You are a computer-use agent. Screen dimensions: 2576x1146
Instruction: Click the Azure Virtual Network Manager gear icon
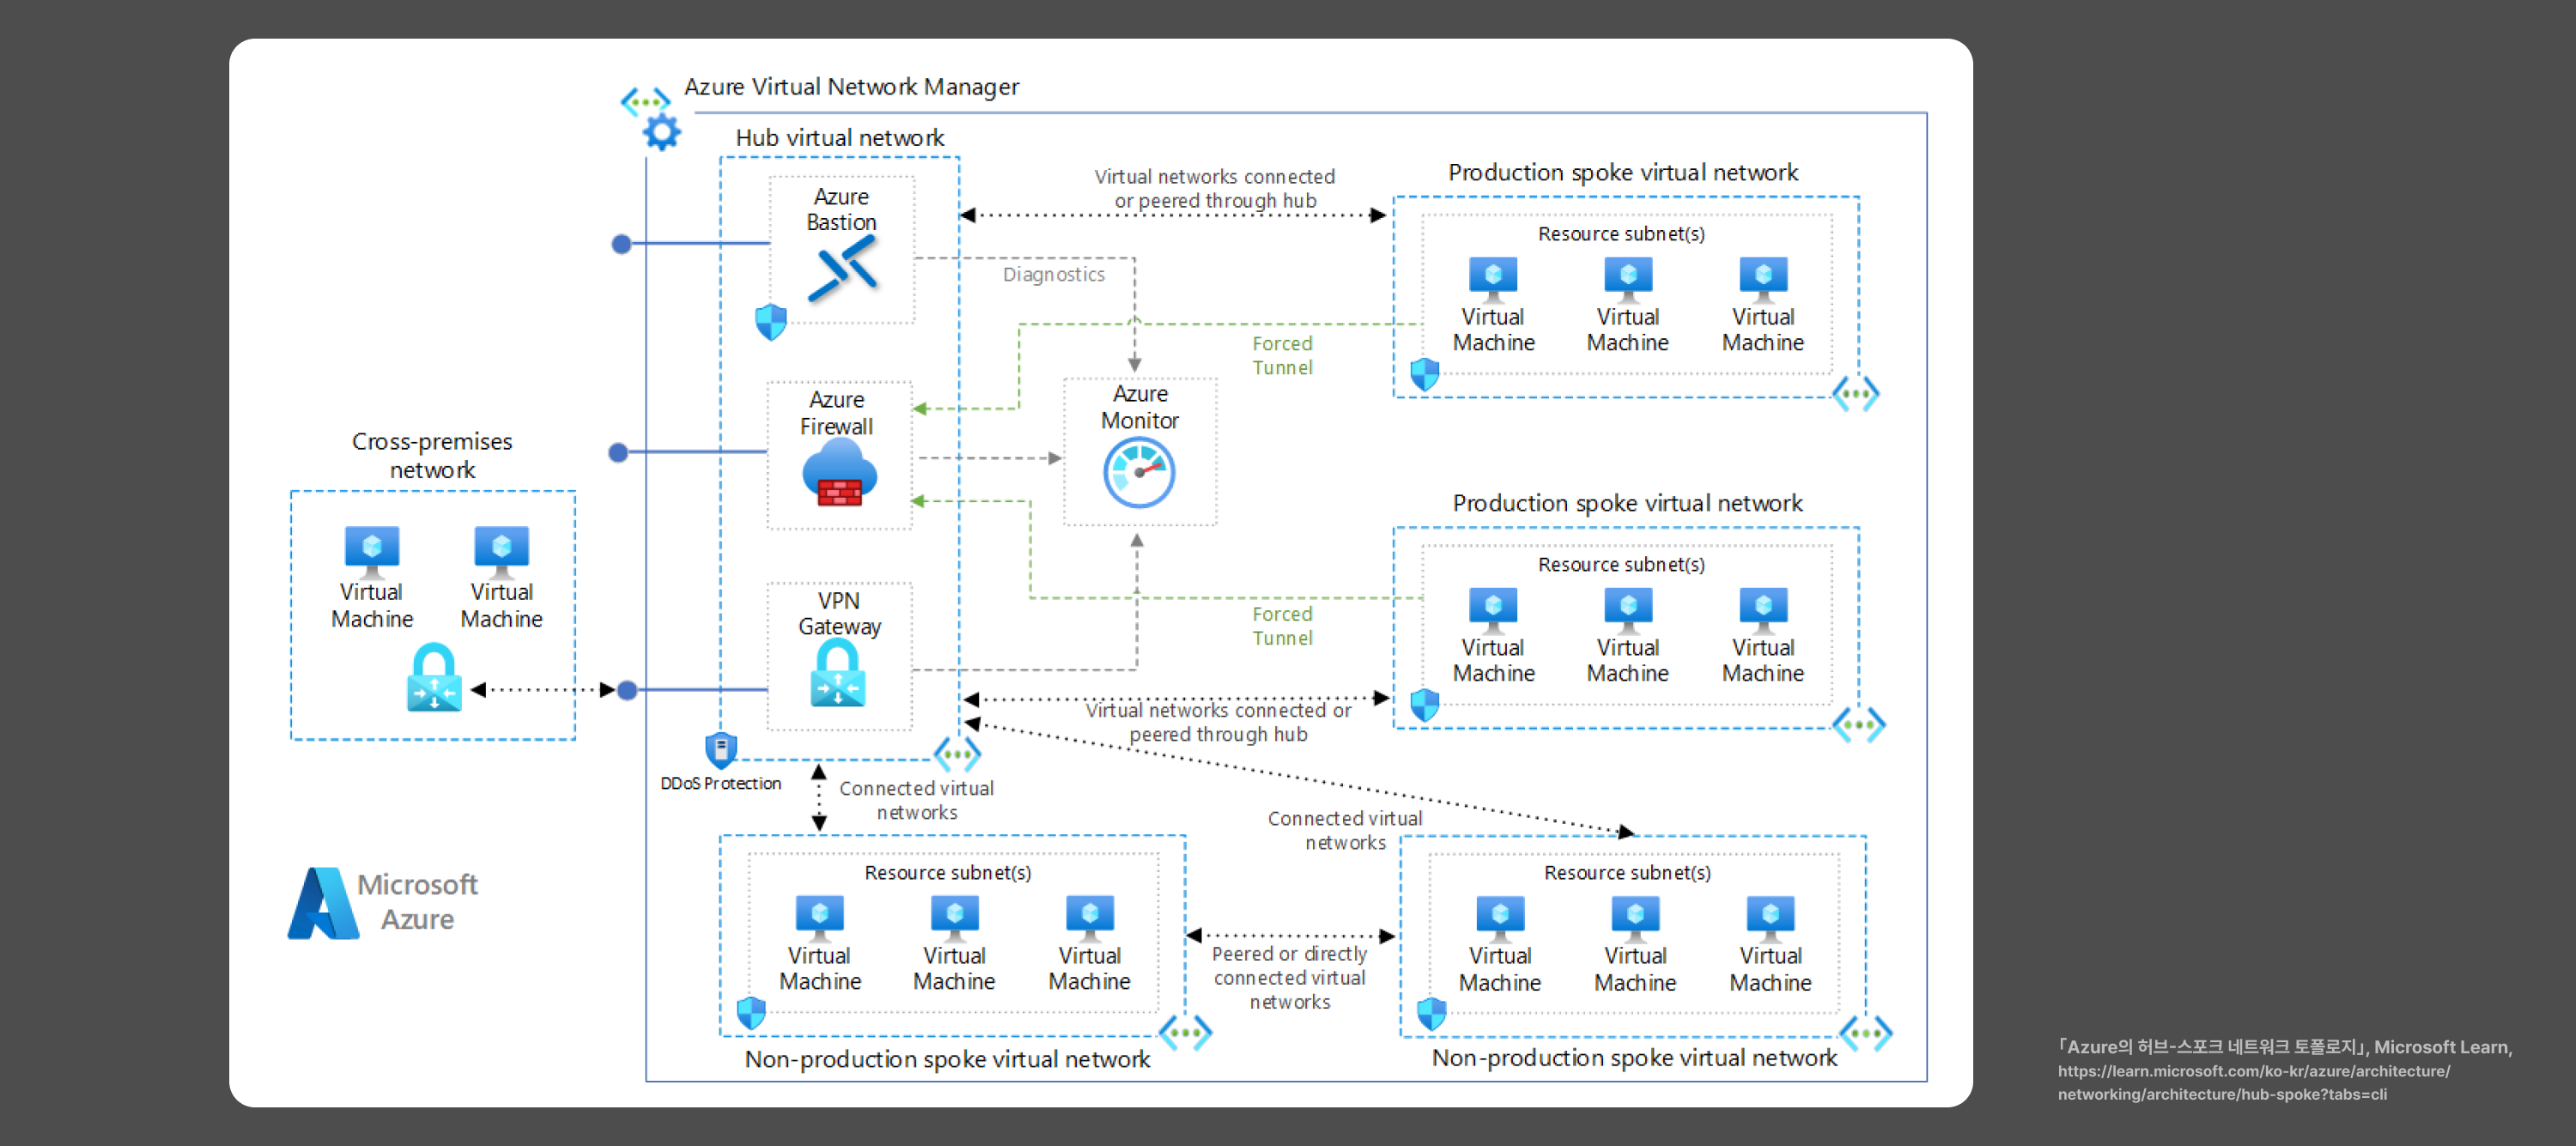(661, 131)
